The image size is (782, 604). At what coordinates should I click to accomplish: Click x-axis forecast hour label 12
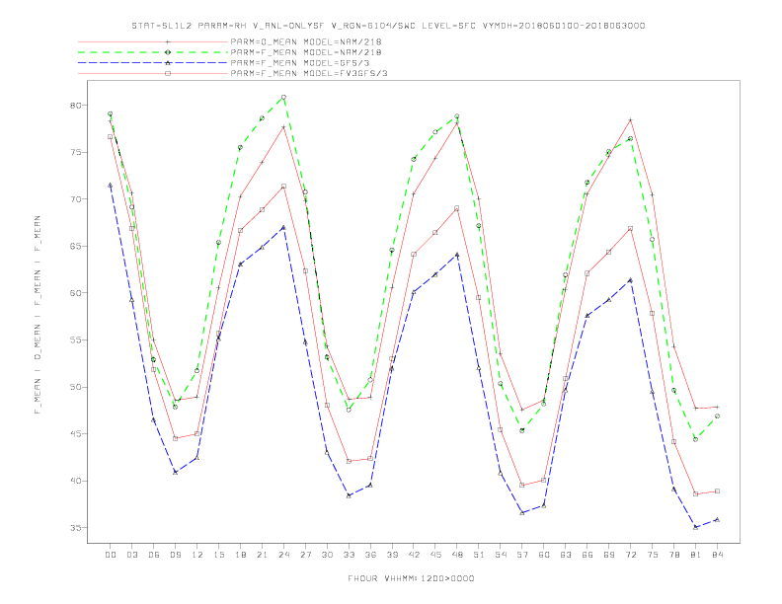click(197, 555)
